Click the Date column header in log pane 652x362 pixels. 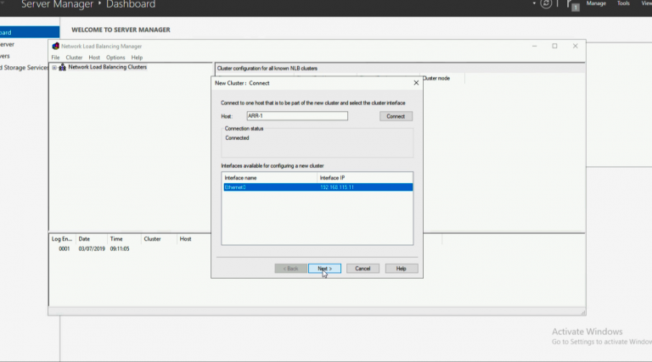coord(91,239)
